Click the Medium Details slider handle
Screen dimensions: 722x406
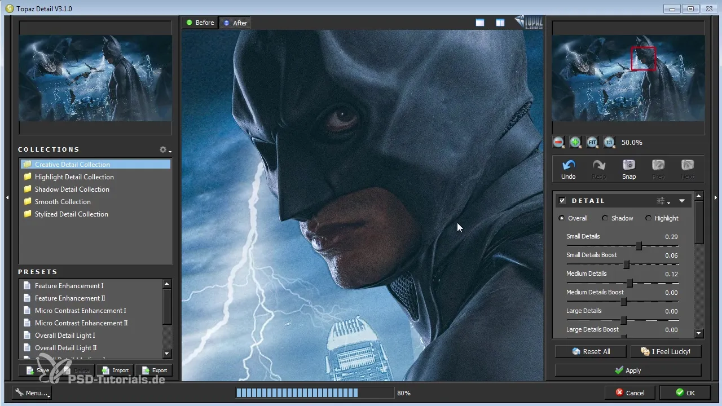629,283
